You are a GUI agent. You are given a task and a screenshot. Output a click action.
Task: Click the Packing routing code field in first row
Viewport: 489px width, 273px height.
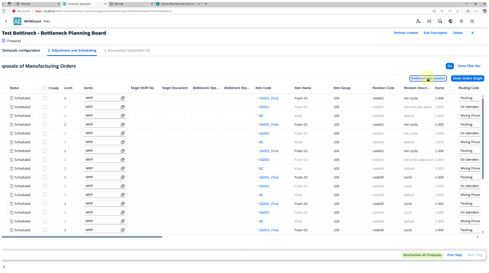(x=469, y=98)
